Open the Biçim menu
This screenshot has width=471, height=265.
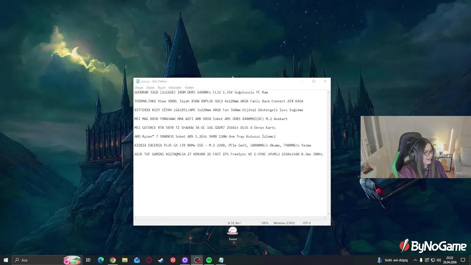tap(162, 88)
